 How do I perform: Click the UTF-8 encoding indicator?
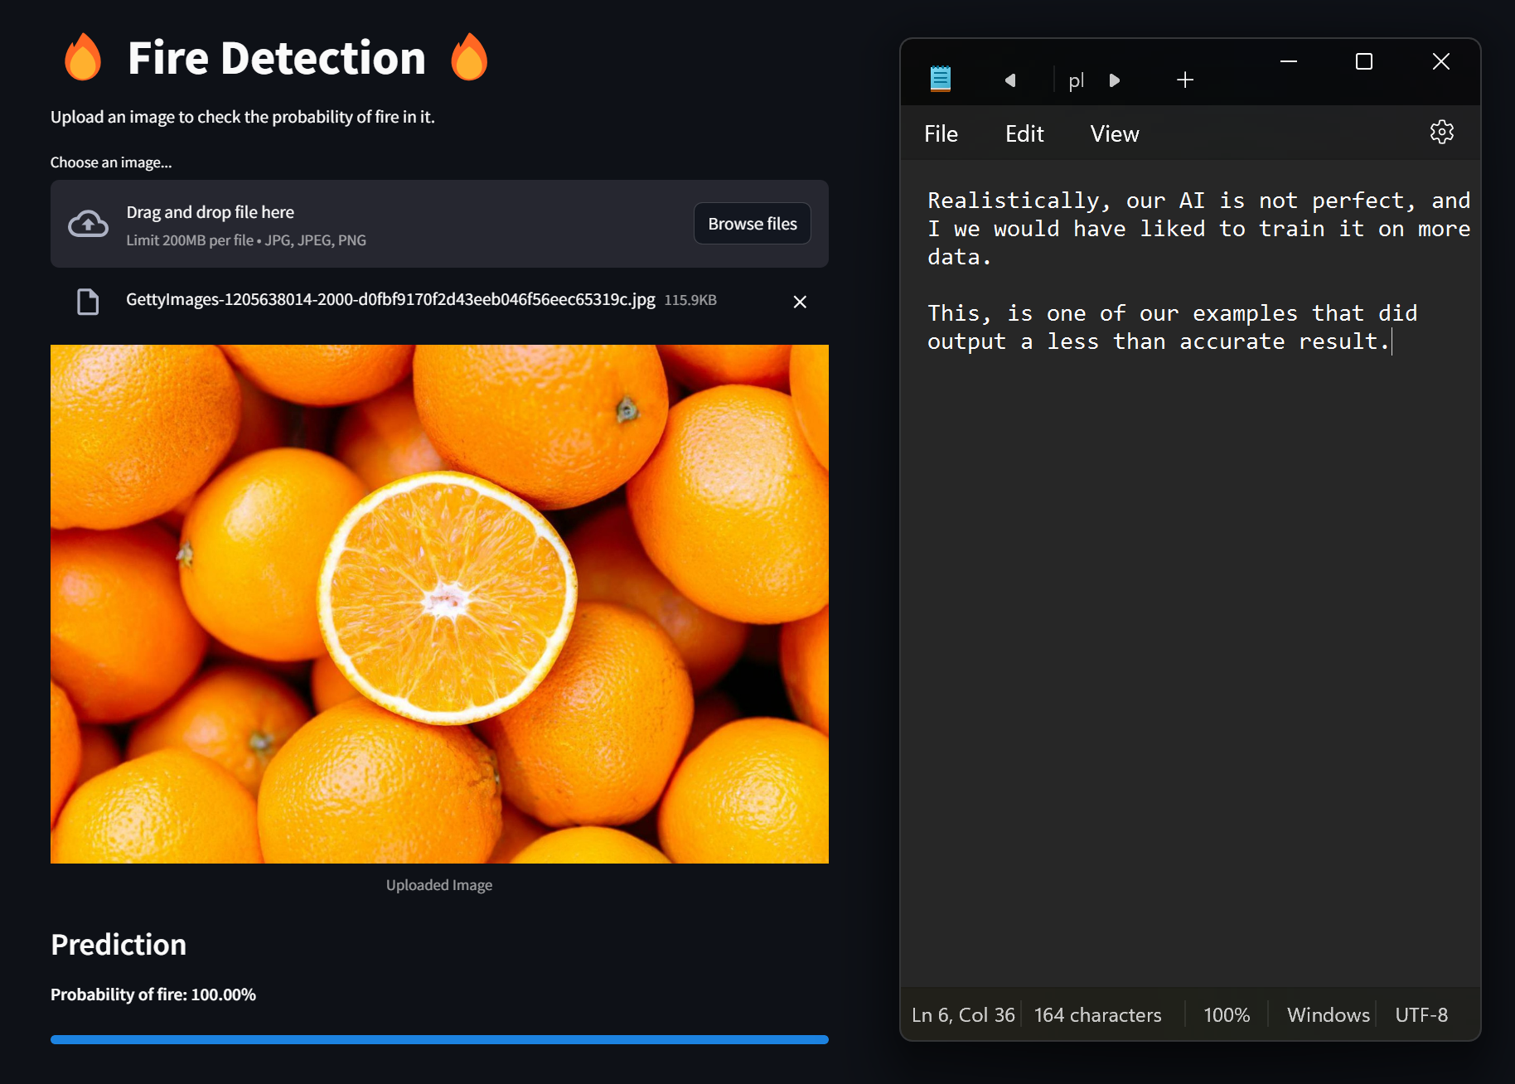point(1421,1014)
